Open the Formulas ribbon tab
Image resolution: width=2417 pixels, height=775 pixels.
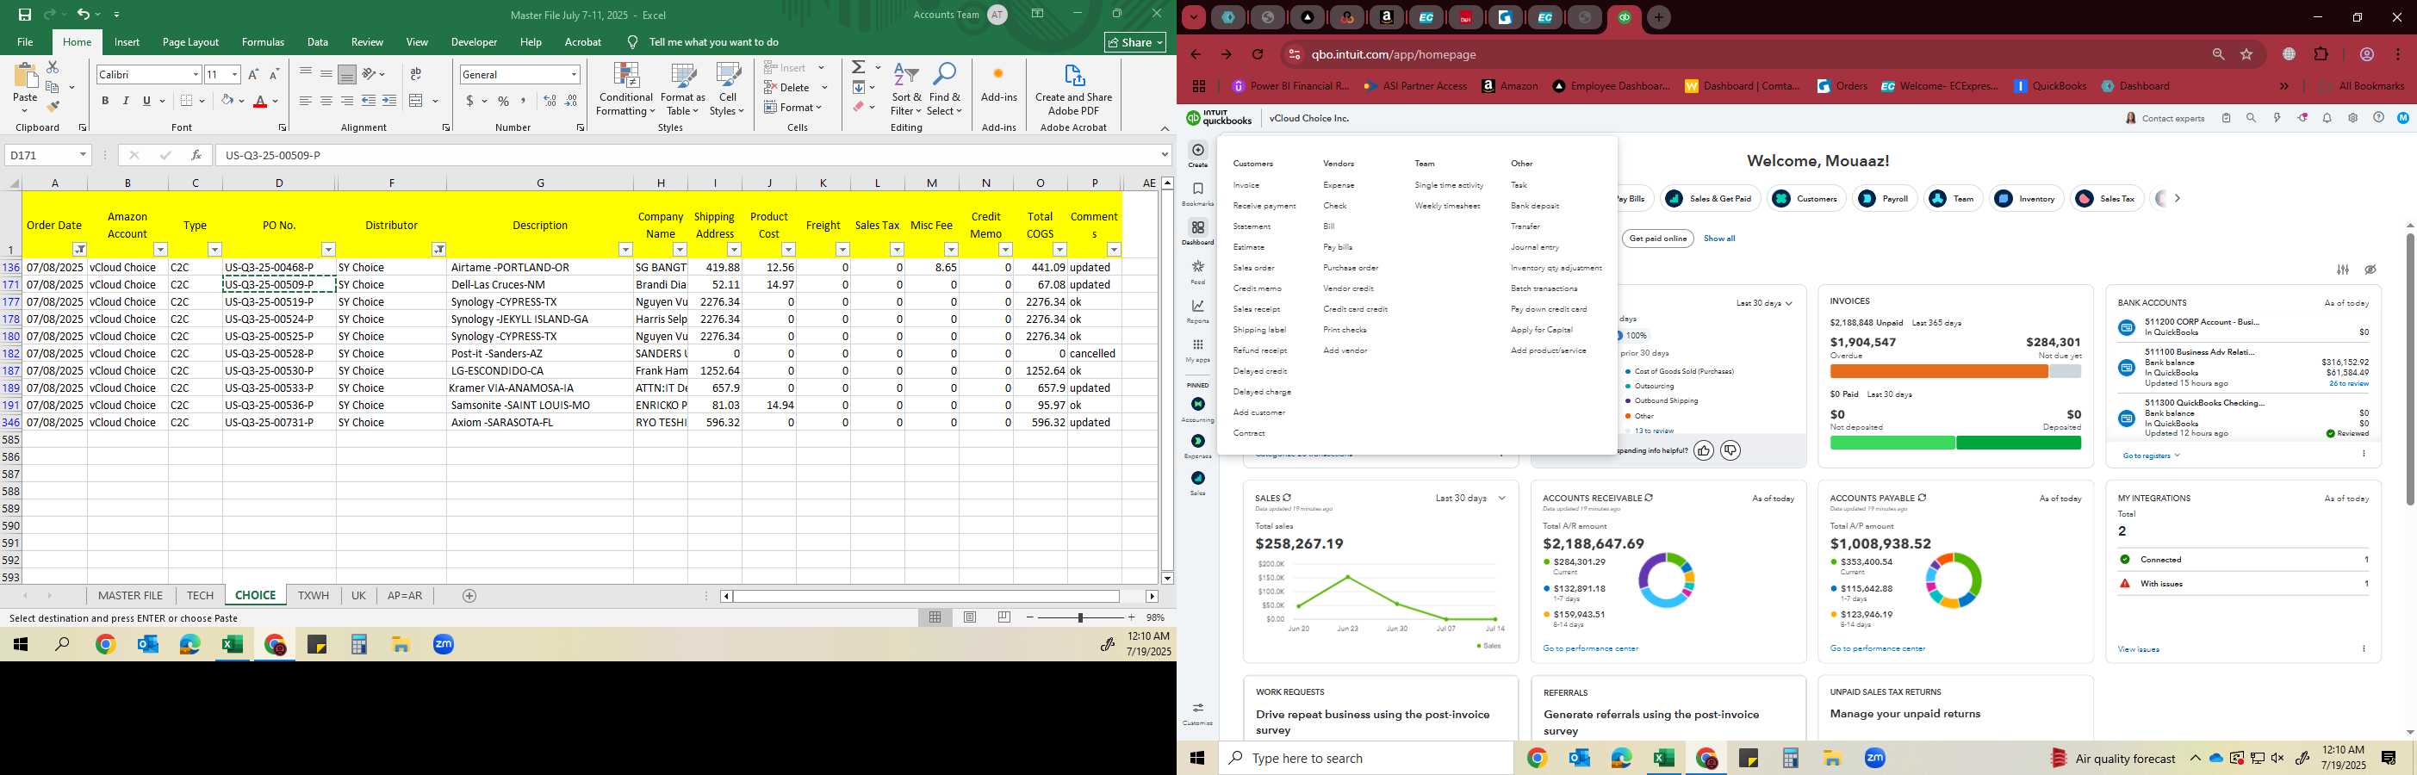(263, 42)
